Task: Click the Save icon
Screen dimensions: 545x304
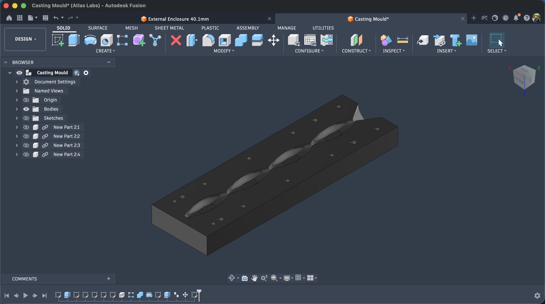Action: tap(45, 18)
